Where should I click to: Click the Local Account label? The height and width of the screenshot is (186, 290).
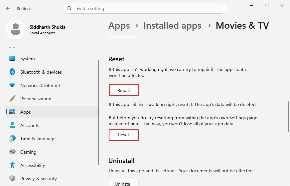42,33
